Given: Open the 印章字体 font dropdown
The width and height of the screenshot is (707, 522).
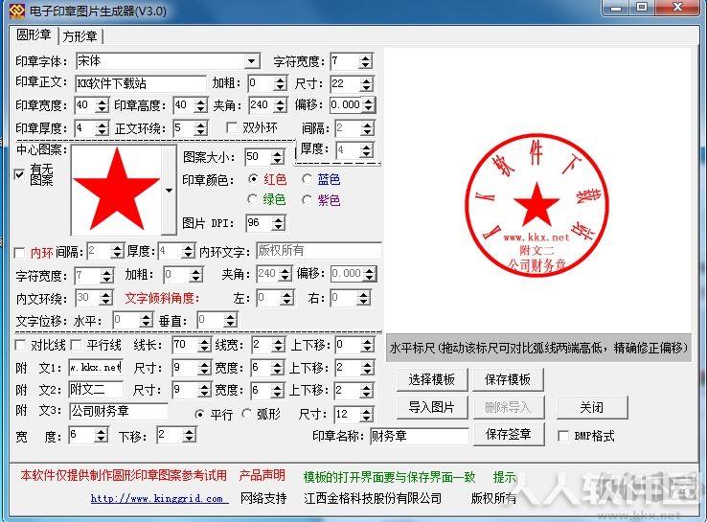Looking at the screenshot, I should point(251,60).
